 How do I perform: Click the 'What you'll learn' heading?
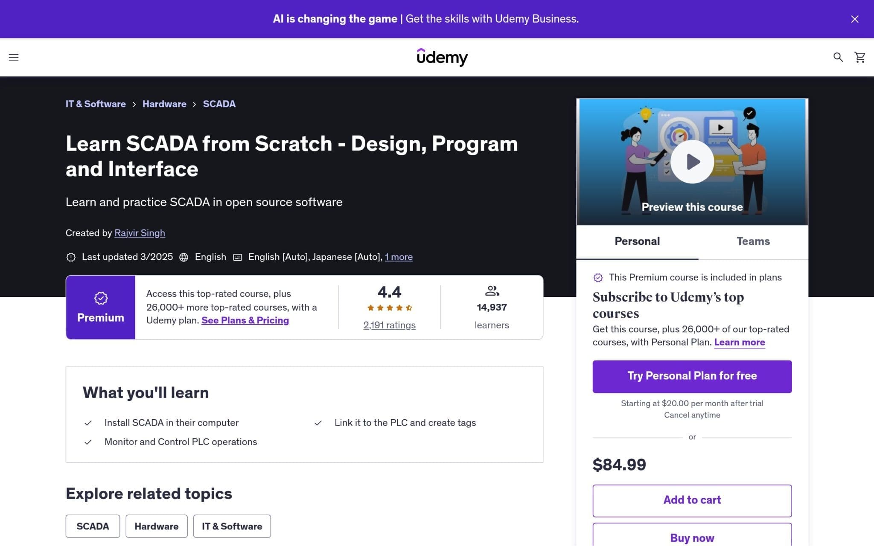point(146,392)
